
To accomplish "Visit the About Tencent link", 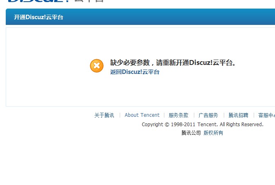I will [142, 115].
